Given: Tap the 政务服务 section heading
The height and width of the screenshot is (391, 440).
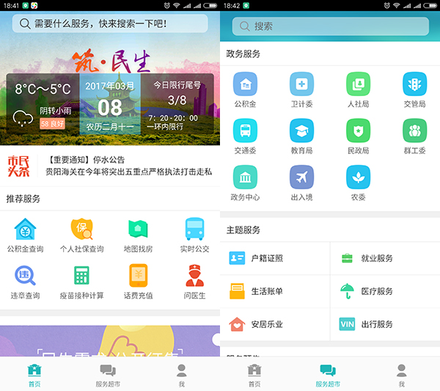Looking at the screenshot, I should pyautogui.click(x=243, y=54).
